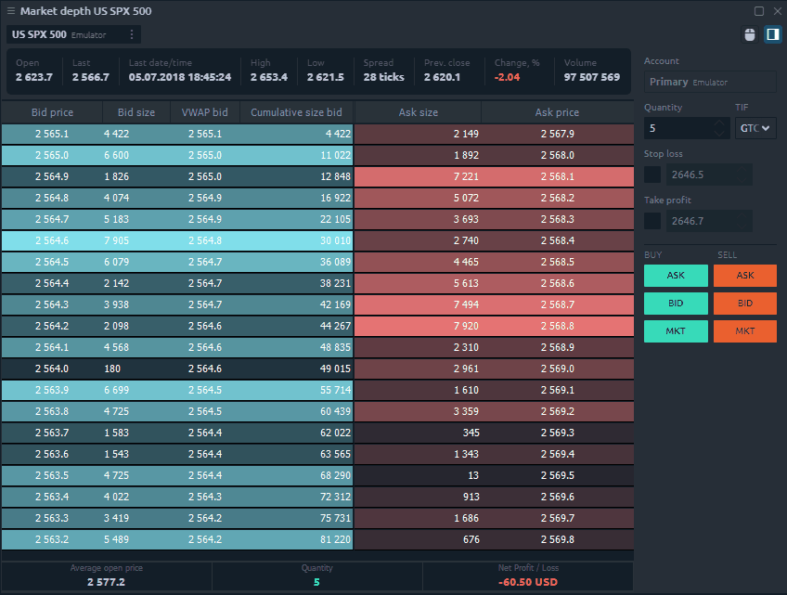Image resolution: width=787 pixels, height=595 pixels.
Task: Open the hamburger menu beside Market depth title
Action: [x=10, y=11]
